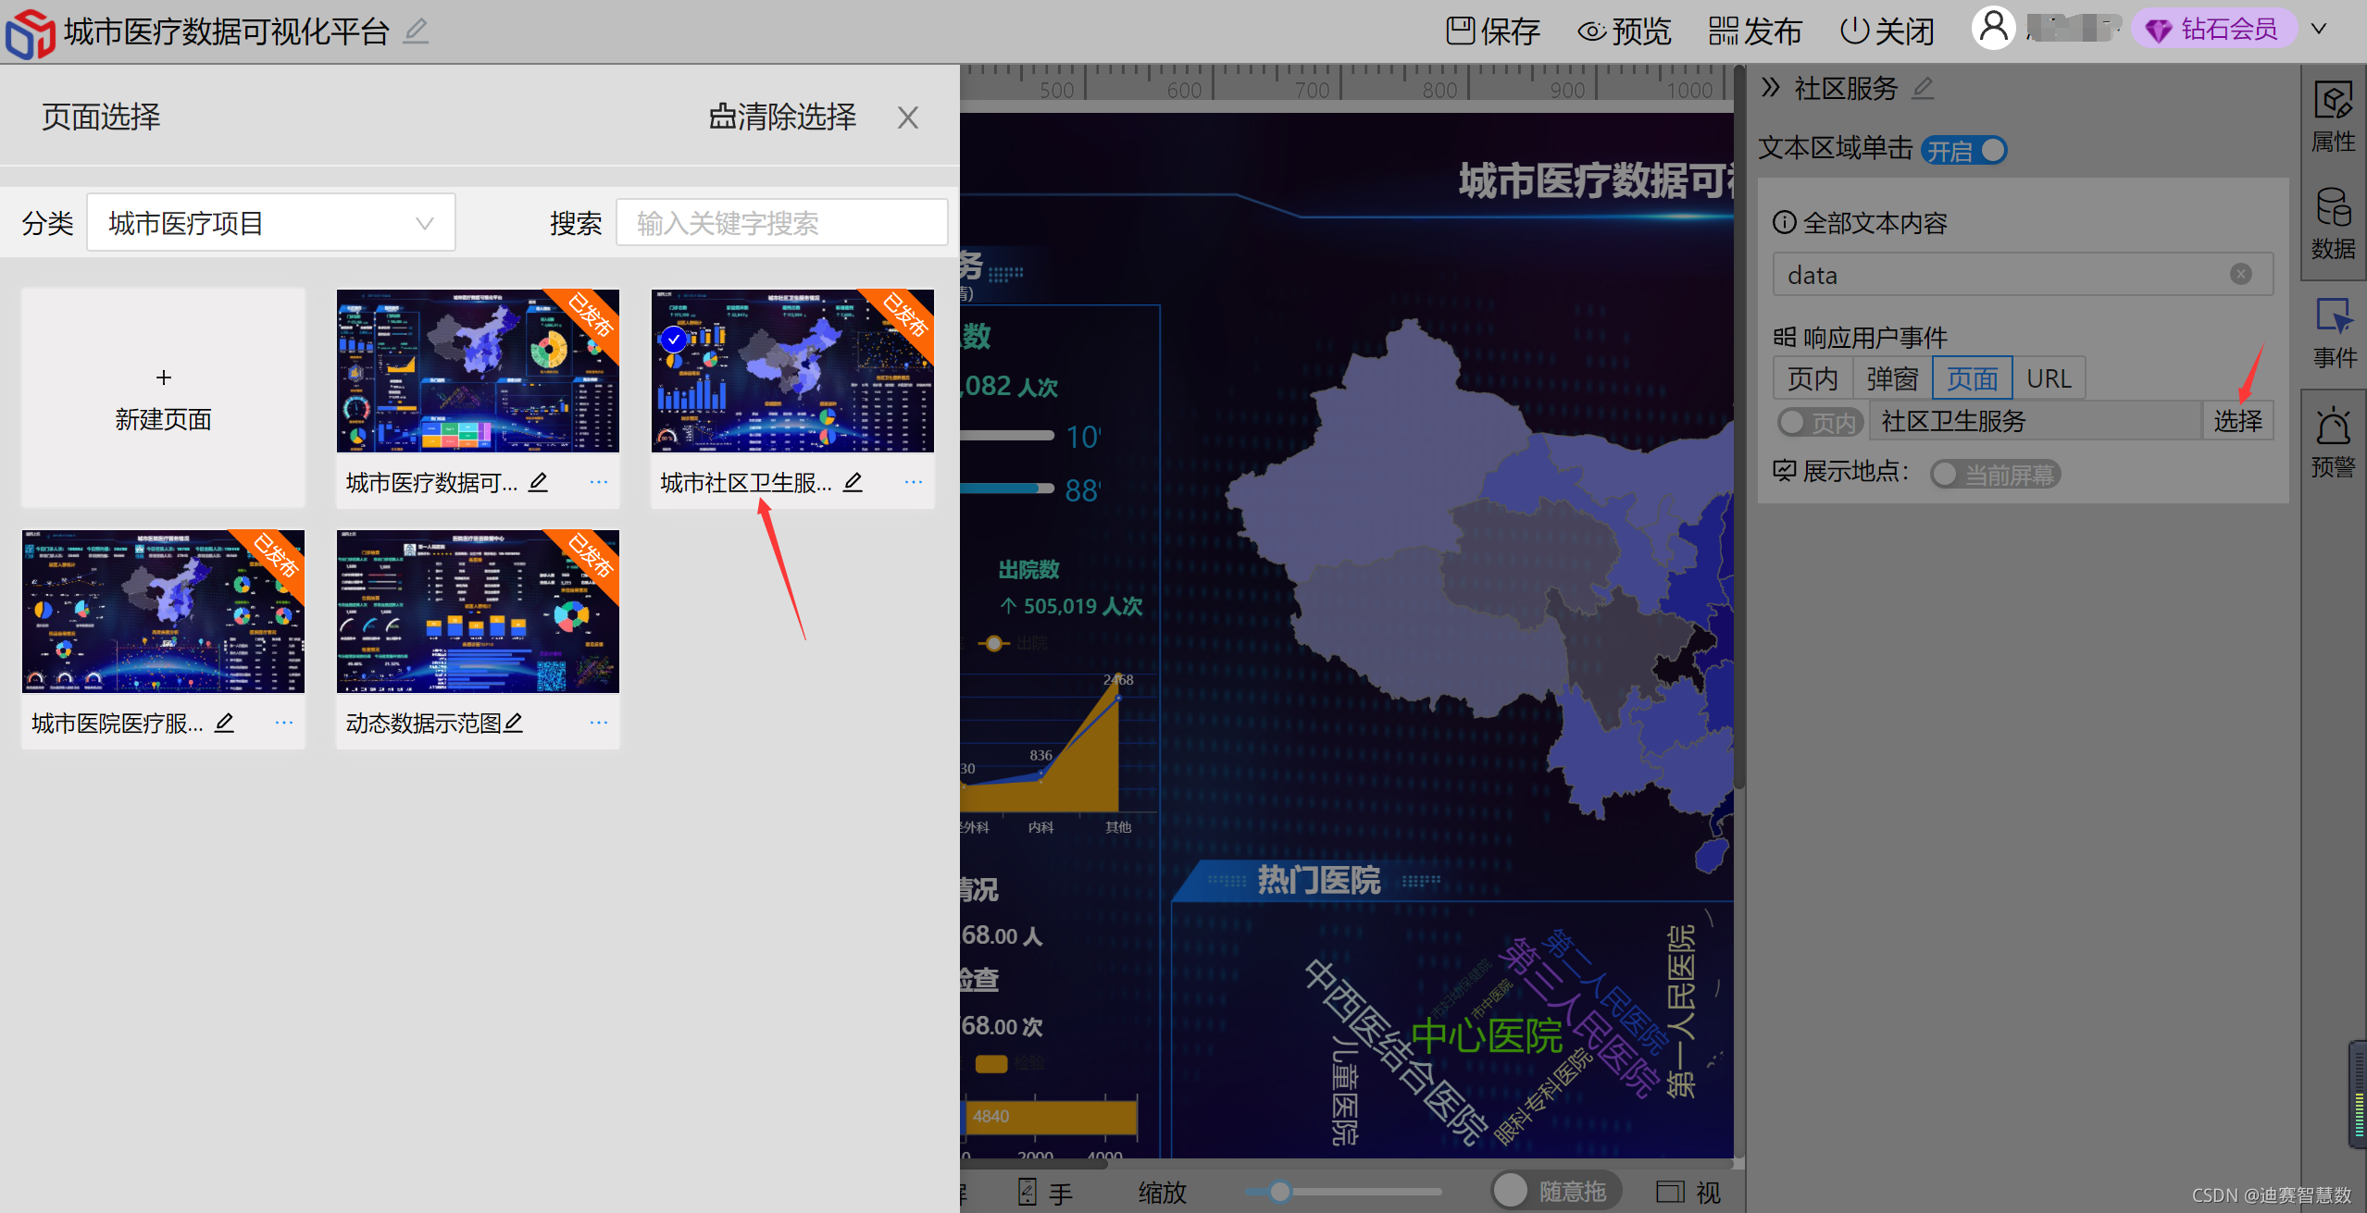The height and width of the screenshot is (1213, 2367).
Task: Switch to the URL event tab
Action: coord(2049,378)
